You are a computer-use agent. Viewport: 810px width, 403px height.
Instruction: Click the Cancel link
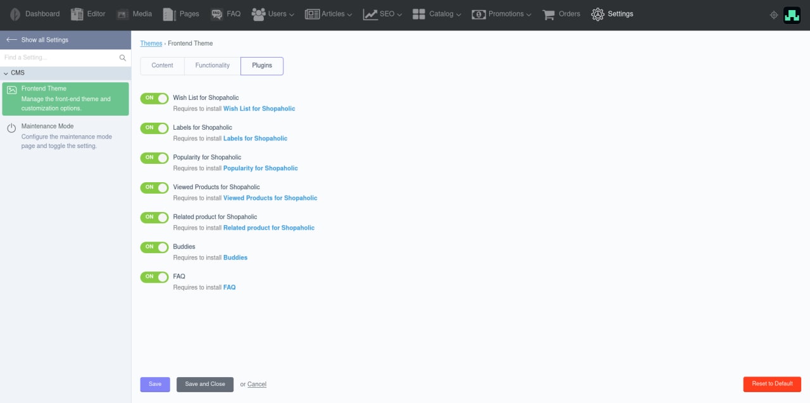(257, 384)
